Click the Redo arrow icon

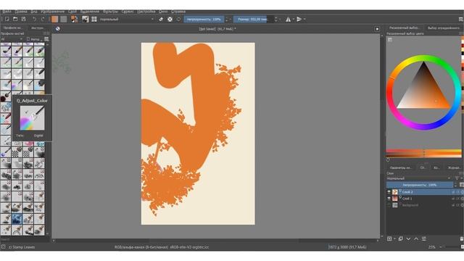(43, 20)
